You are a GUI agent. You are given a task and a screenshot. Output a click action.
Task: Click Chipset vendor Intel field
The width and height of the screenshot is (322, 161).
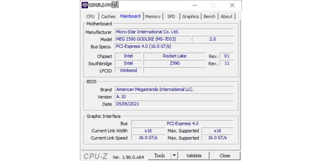[x=129, y=56]
